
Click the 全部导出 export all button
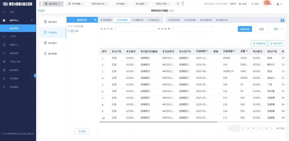(259, 43)
